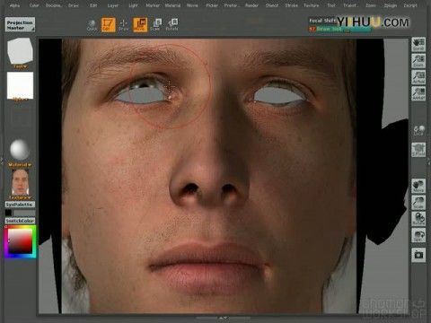This screenshot has width=431, height=323.
Task: Open the Transform menu
Action: [x=350, y=5]
